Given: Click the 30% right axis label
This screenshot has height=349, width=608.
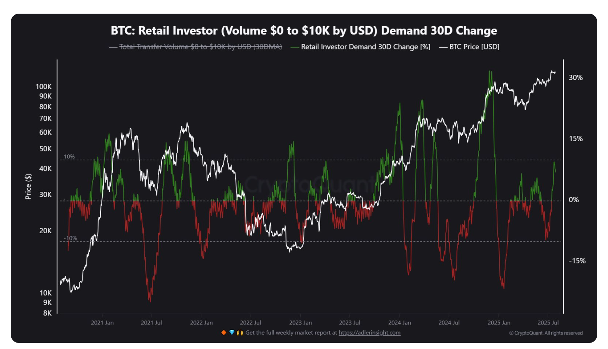Looking at the screenshot, I should pos(575,78).
